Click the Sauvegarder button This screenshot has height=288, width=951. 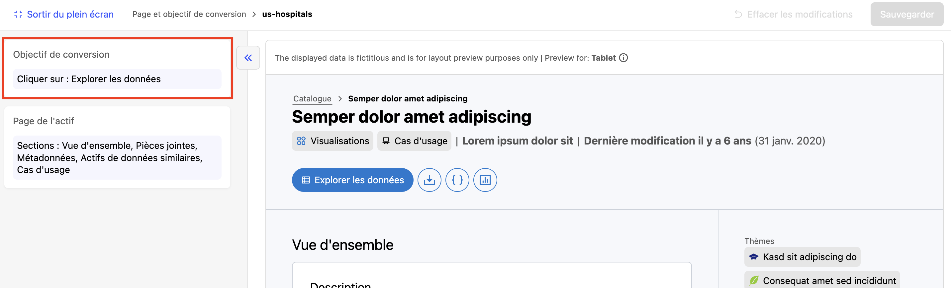906,14
